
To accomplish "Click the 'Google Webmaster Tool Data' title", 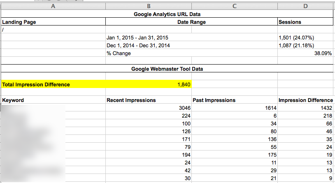I will 167,69.
